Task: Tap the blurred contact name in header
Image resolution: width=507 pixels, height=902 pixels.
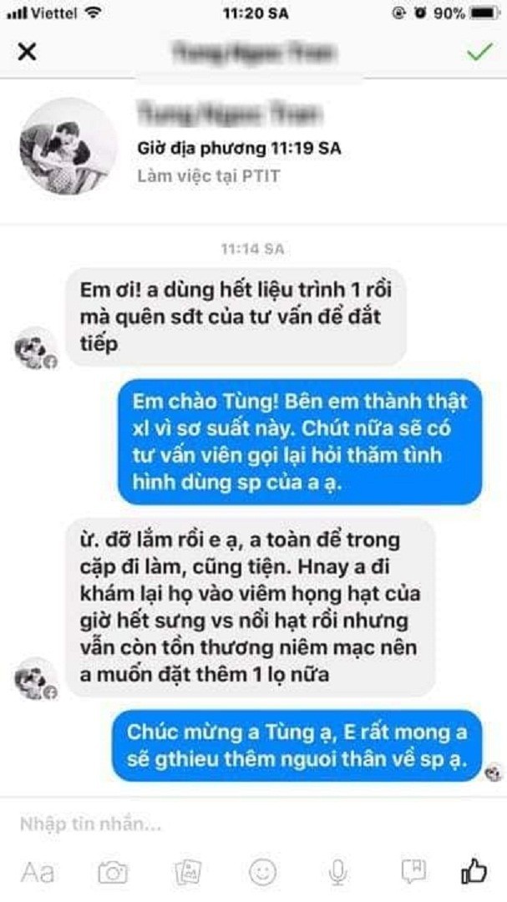Action: click(255, 53)
